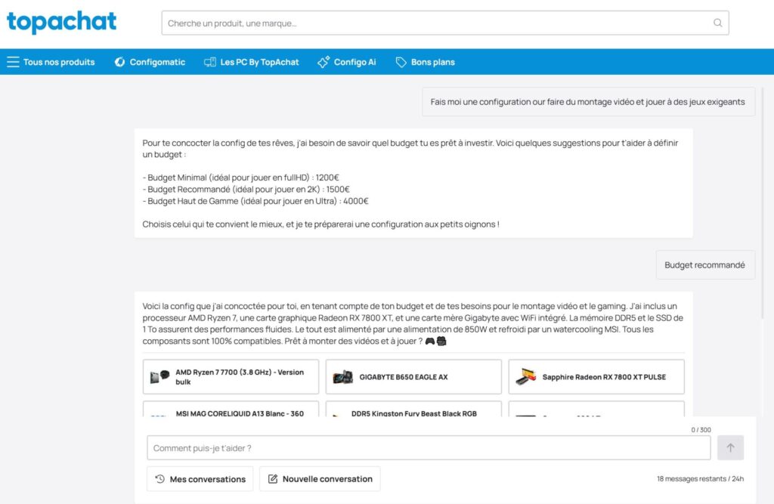
Task: Choose the Budget recommandé option
Action: [x=704, y=264]
